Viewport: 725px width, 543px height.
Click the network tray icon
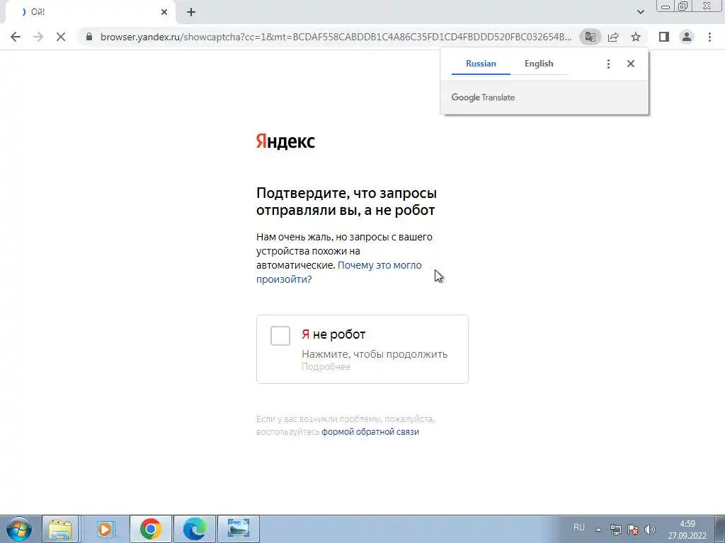615,530
